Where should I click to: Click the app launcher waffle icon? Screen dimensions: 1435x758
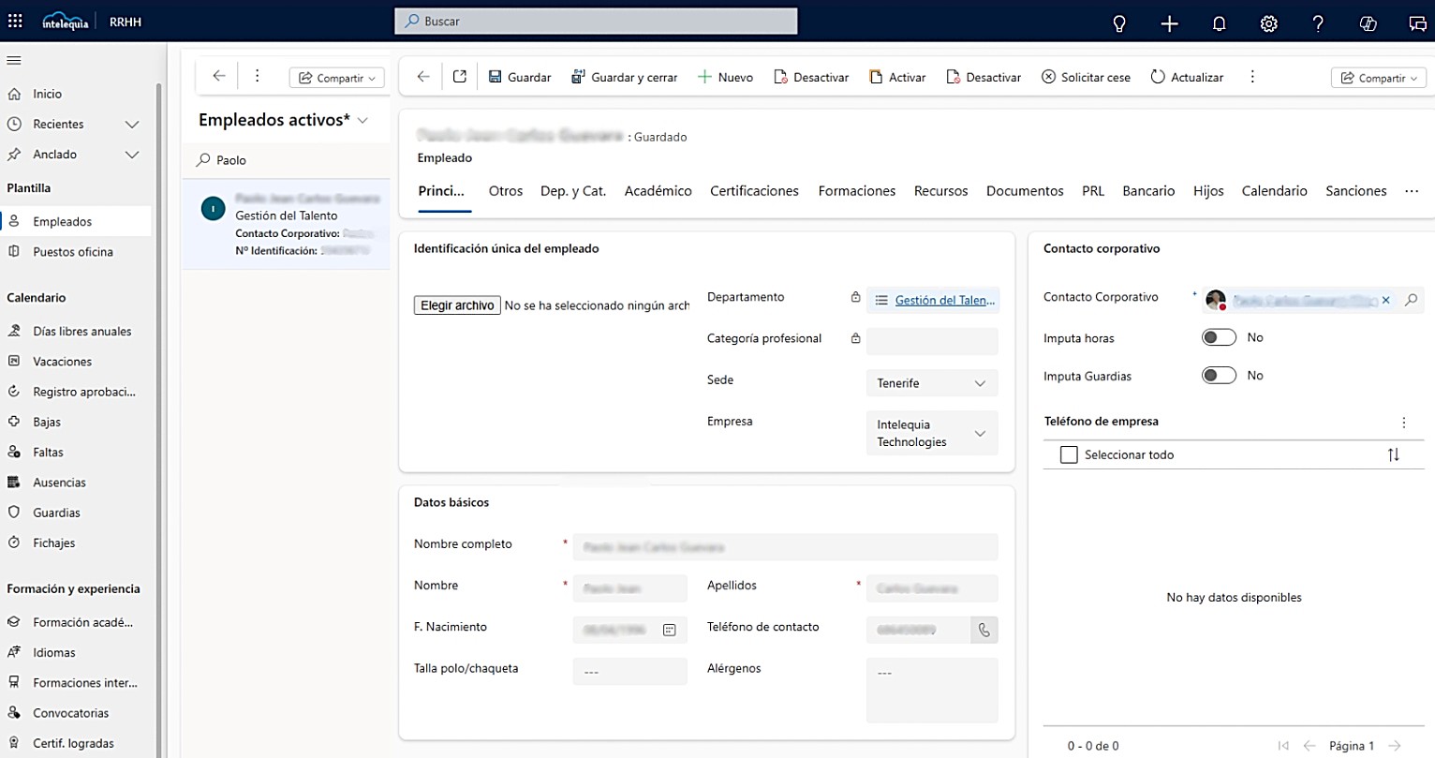pyautogui.click(x=15, y=20)
